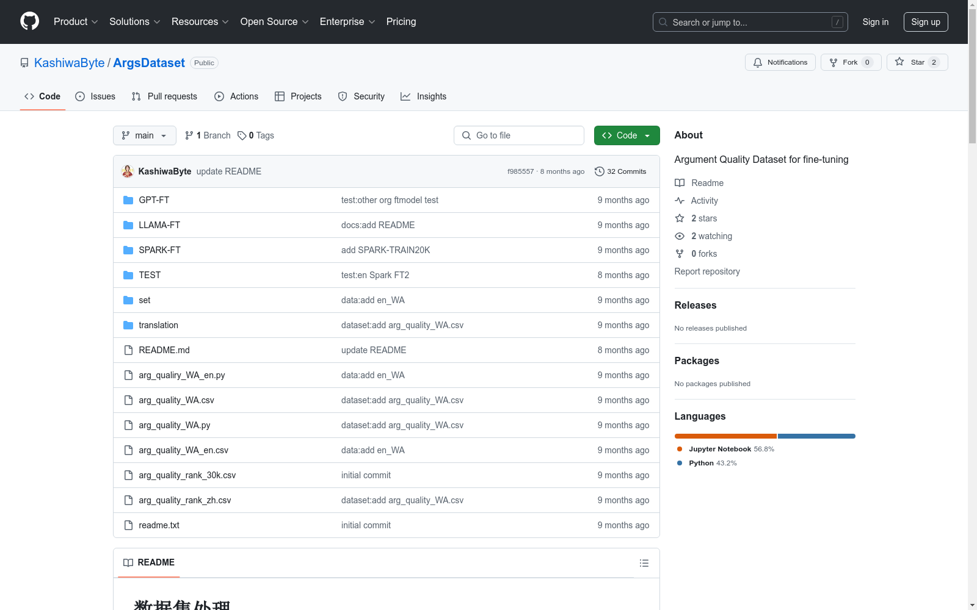Open the TEST folder icon

pyautogui.click(x=128, y=275)
